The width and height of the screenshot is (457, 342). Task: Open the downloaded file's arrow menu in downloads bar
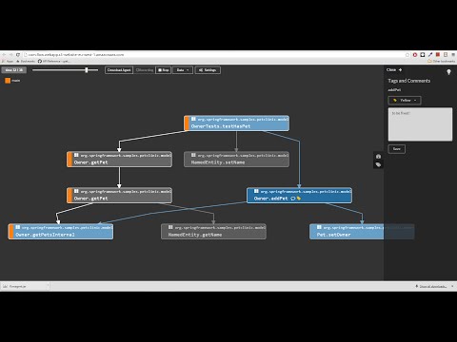click(48, 286)
